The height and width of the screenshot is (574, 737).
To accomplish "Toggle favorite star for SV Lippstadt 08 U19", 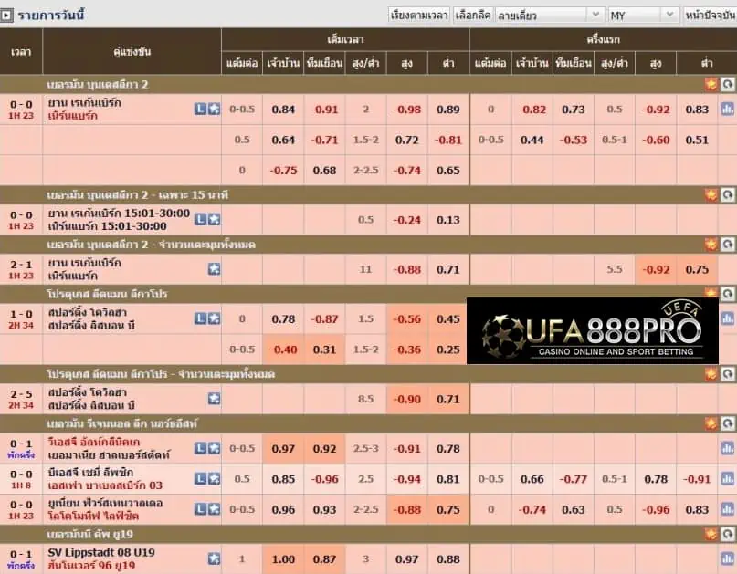I will pos(214,558).
